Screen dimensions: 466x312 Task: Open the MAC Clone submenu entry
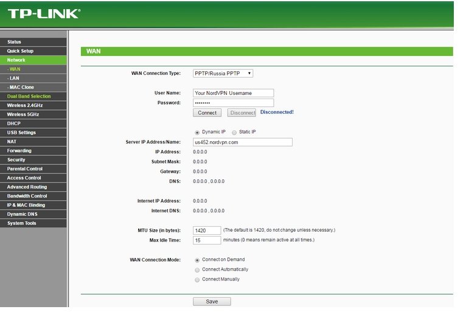(33, 88)
